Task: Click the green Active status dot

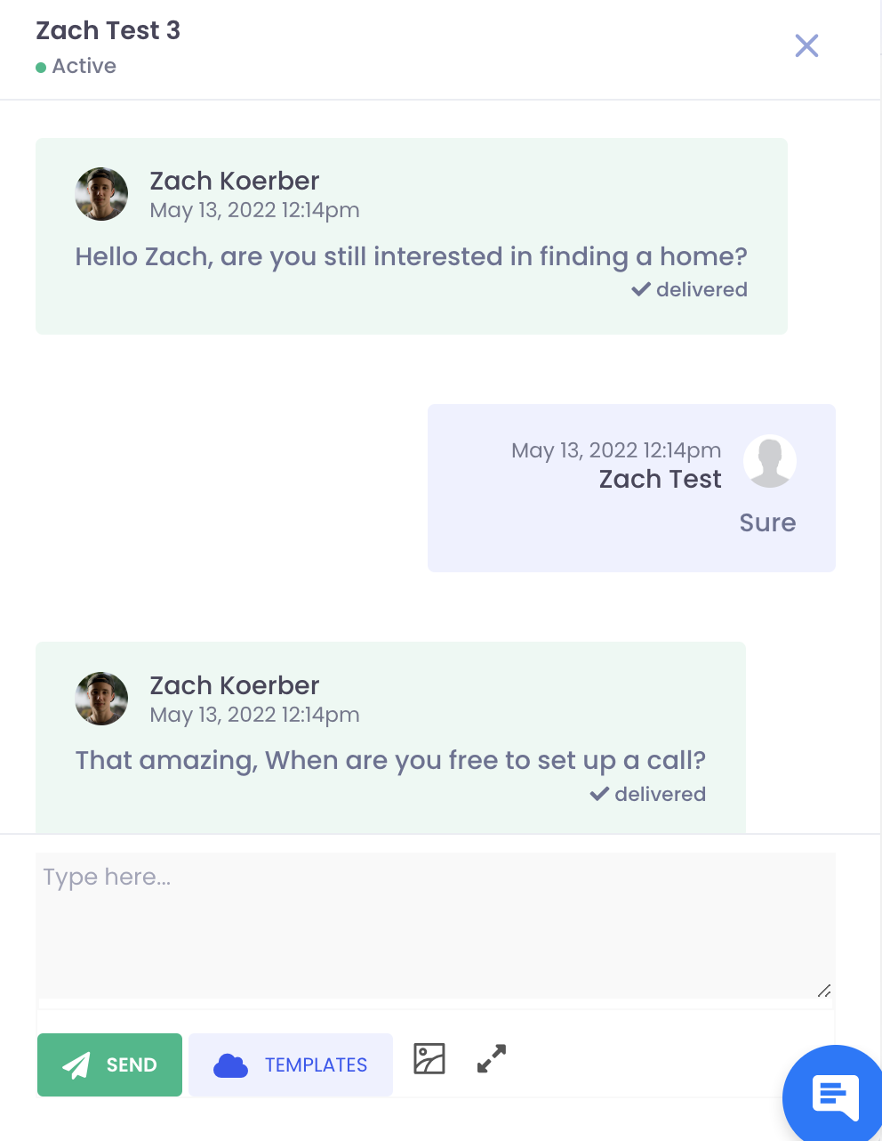Action: tap(41, 68)
